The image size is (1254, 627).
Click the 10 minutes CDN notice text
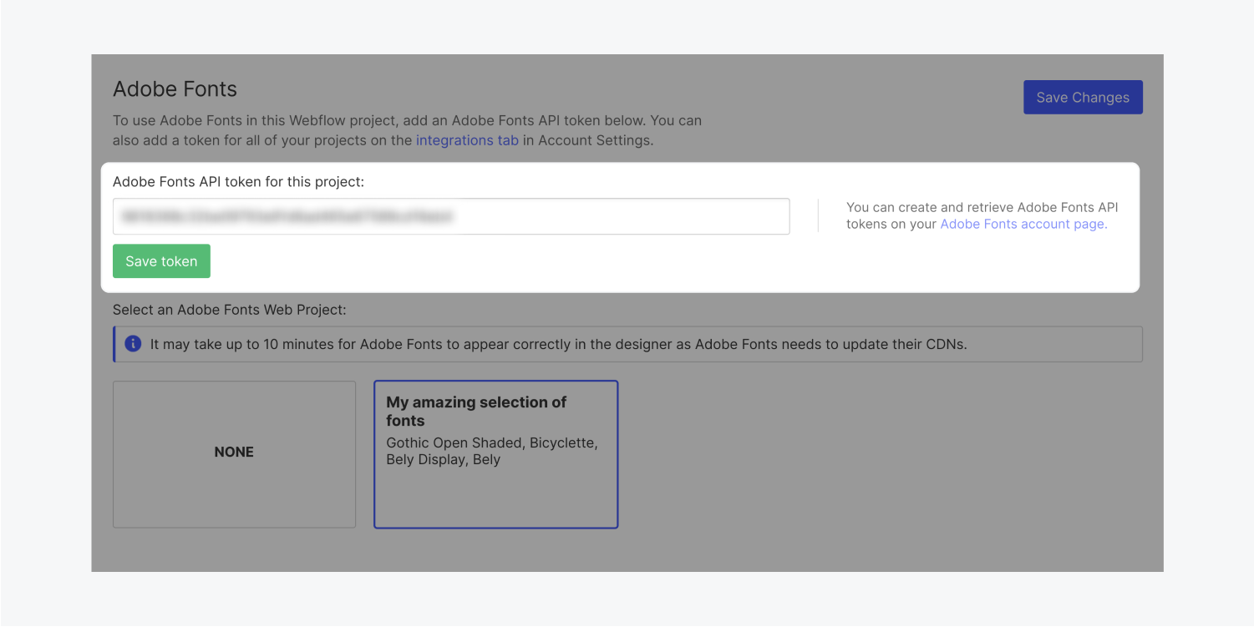(x=558, y=344)
